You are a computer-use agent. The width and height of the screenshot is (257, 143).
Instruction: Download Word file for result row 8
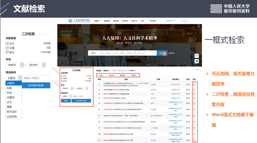click(x=194, y=122)
